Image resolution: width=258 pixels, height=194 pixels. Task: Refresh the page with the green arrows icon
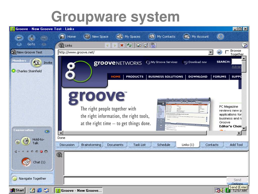click(x=129, y=45)
